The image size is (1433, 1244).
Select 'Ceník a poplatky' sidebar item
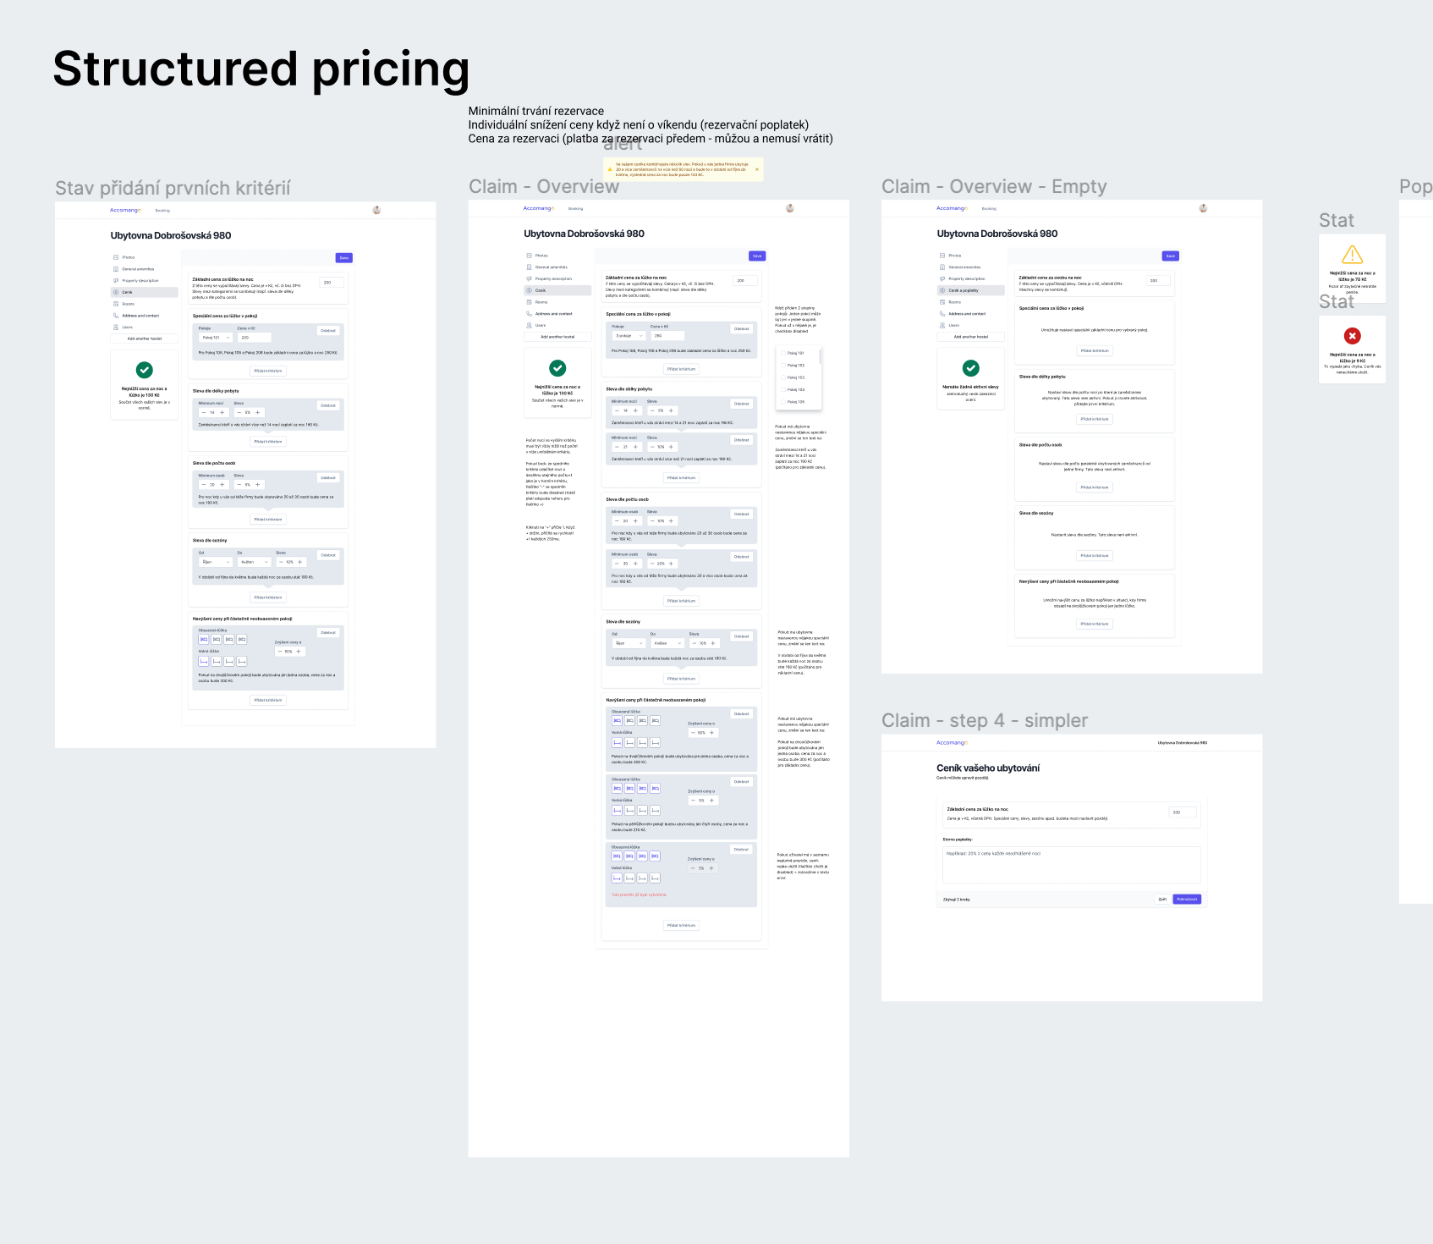pyautogui.click(x=971, y=290)
